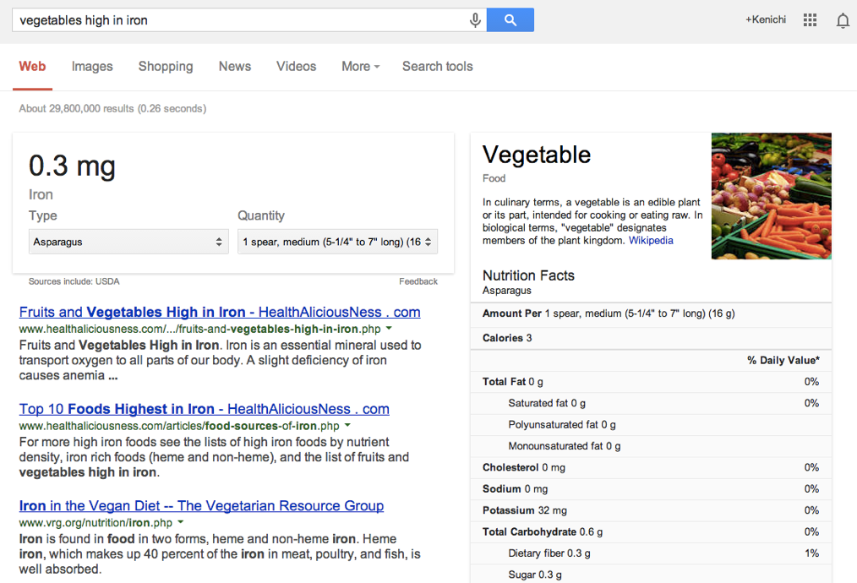Open the Videos search tab

pyautogui.click(x=297, y=66)
